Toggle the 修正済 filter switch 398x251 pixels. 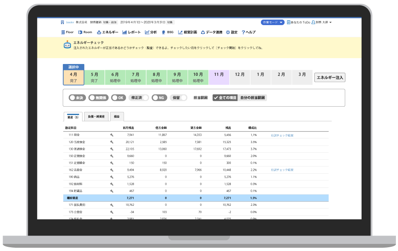[x=139, y=97]
